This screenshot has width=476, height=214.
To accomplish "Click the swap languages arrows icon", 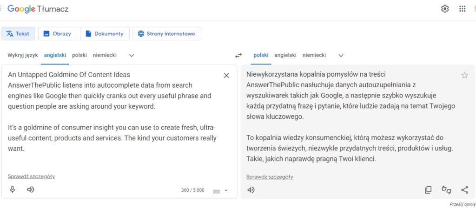I will tap(238, 55).
